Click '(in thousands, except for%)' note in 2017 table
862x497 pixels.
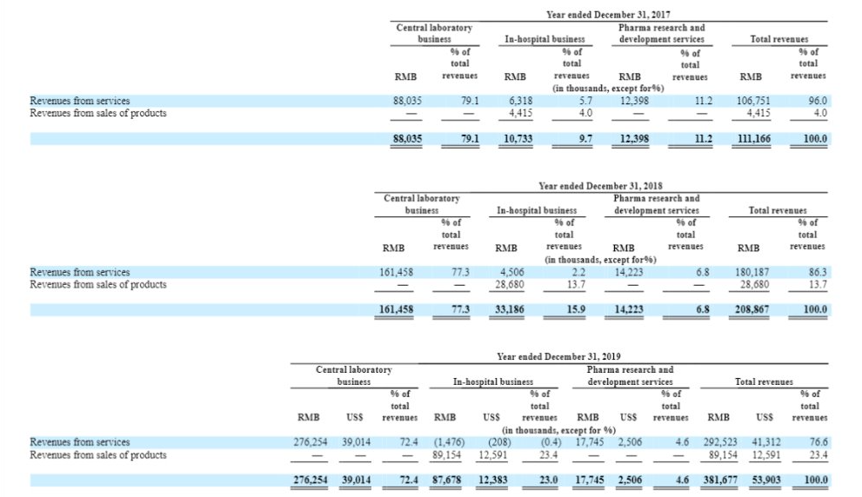[x=608, y=89]
